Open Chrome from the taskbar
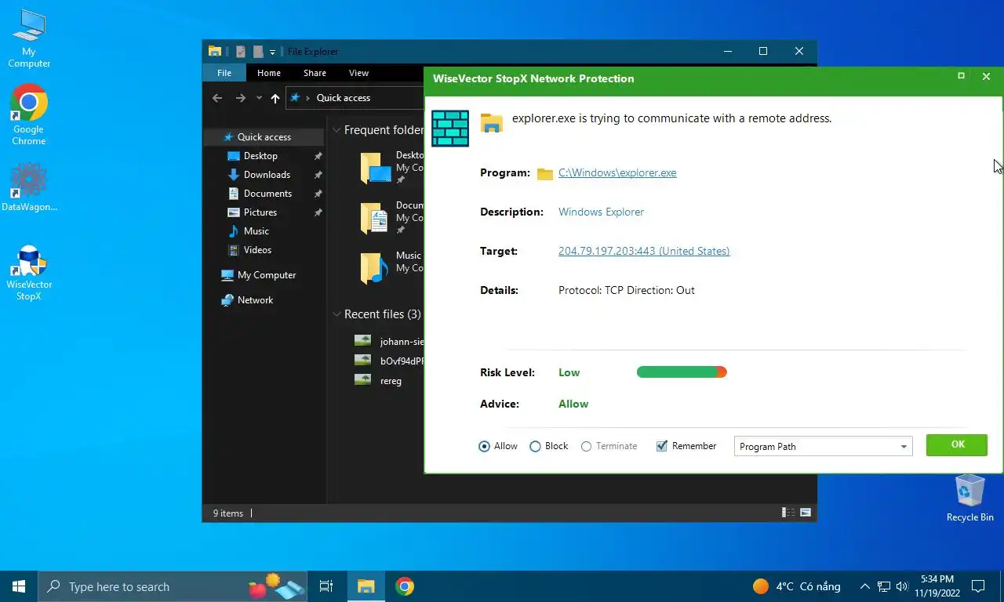The image size is (1004, 602). pos(405,586)
